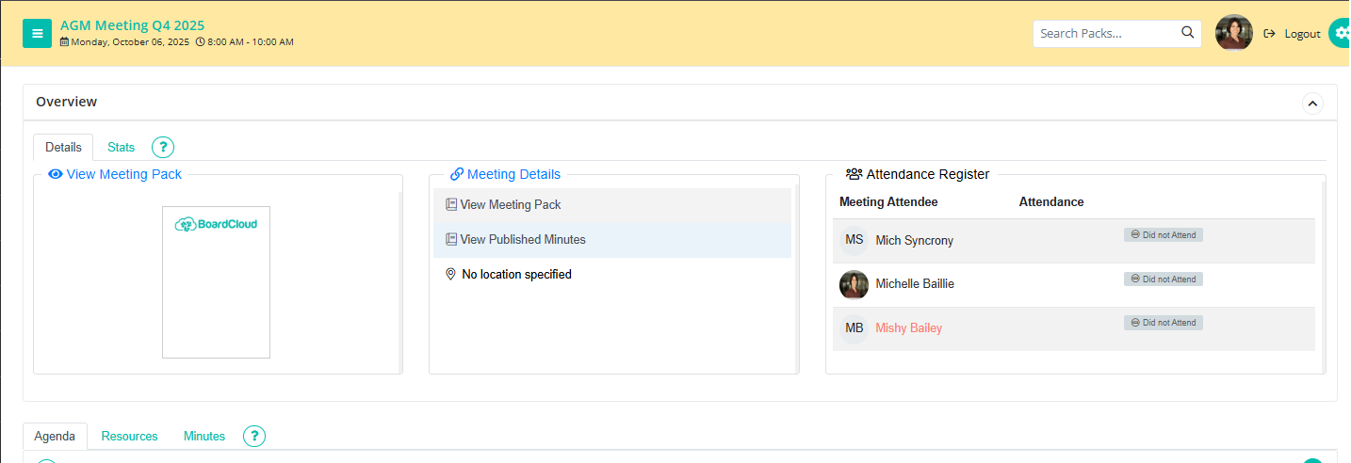Open the user profile avatar
This screenshot has width=1351, height=463.
[1233, 33]
